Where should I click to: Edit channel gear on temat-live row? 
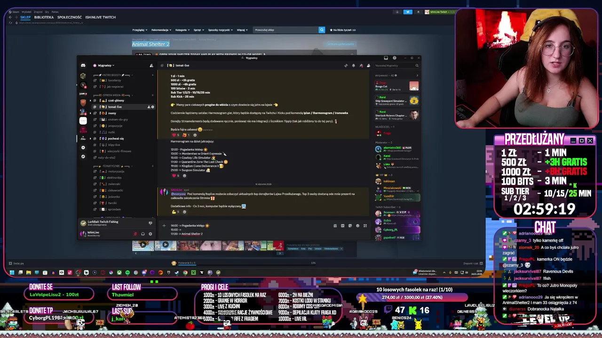click(152, 107)
